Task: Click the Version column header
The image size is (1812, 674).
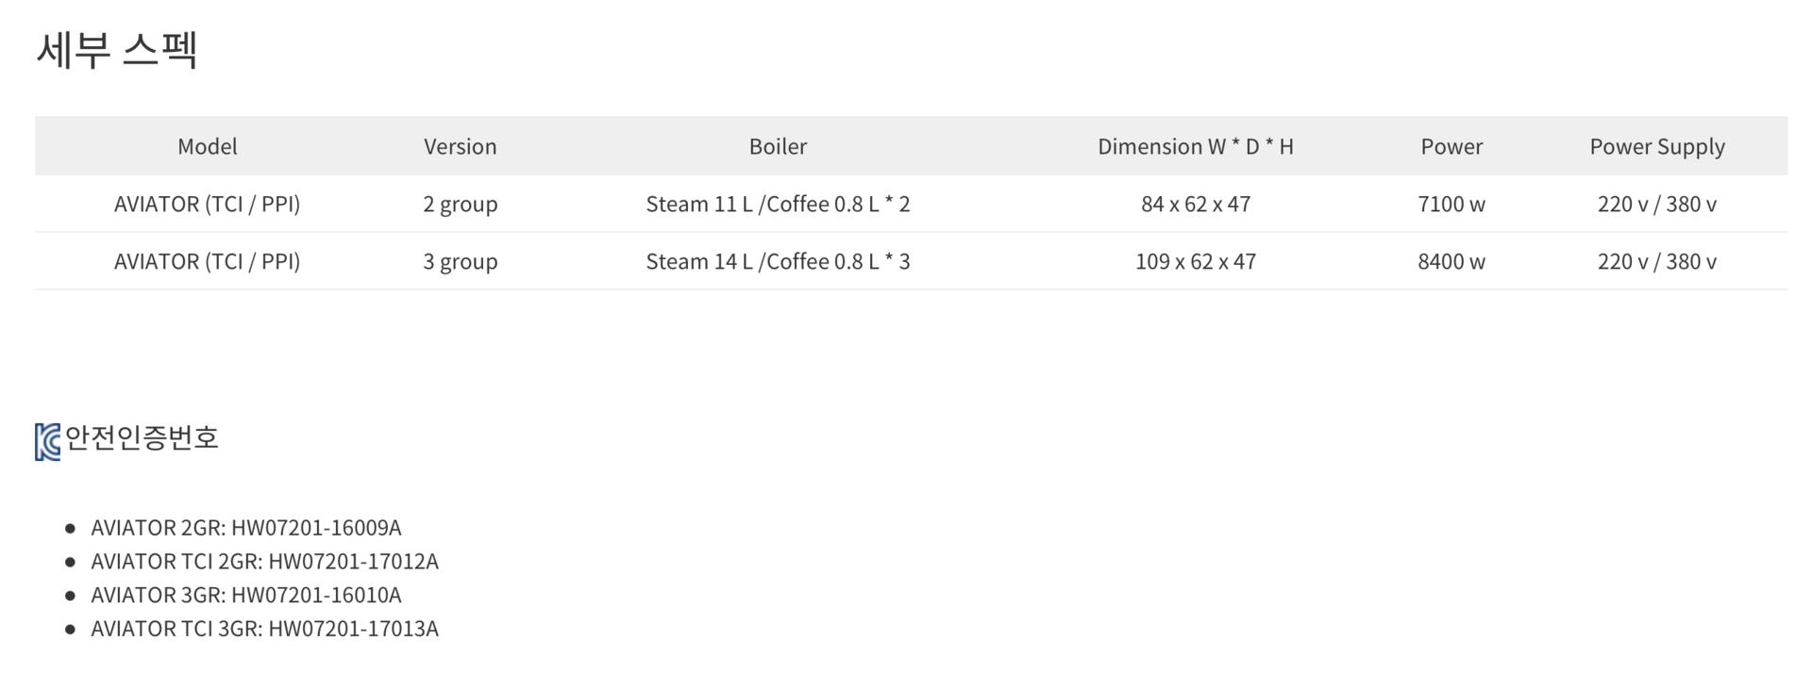Action: pyautogui.click(x=460, y=147)
